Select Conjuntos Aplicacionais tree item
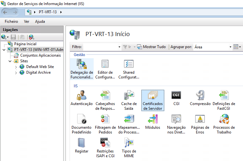The width and height of the screenshot is (243, 161). coord(40,55)
